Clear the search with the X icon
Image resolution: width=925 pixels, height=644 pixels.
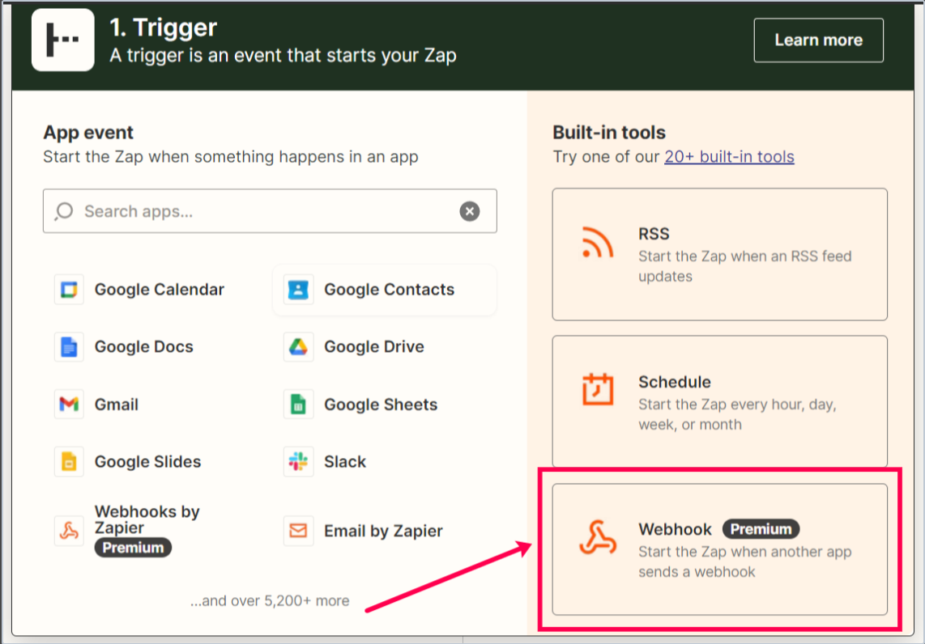coord(470,211)
